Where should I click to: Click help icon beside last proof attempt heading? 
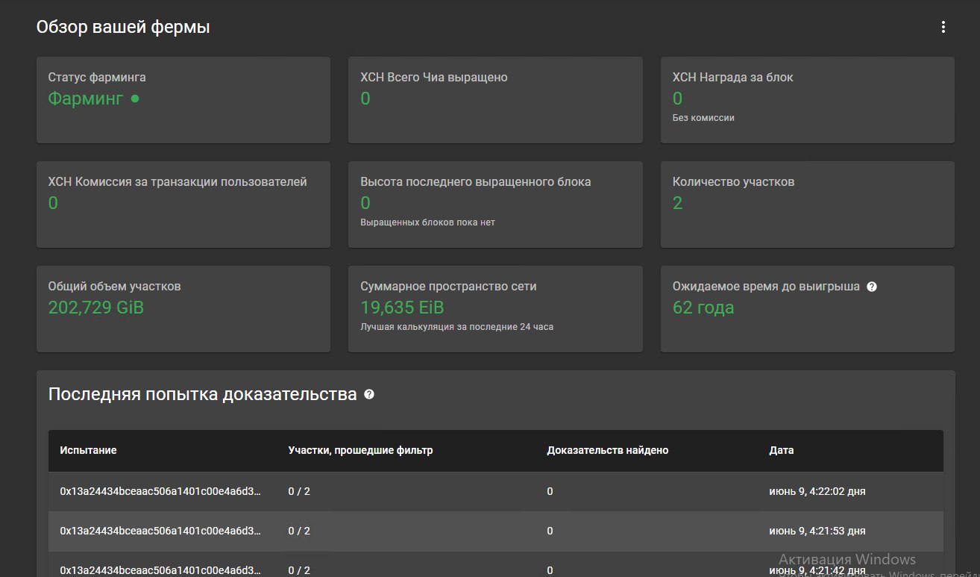pyautogui.click(x=369, y=394)
